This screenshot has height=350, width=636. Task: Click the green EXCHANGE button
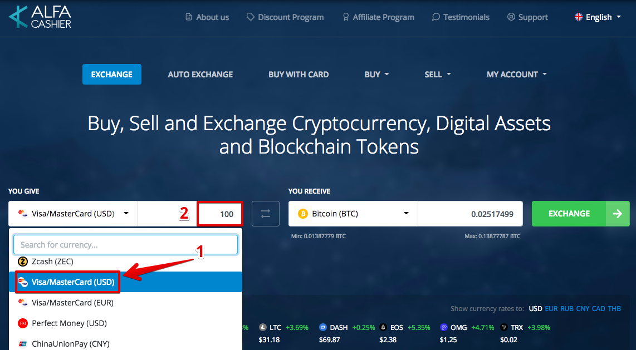point(580,214)
